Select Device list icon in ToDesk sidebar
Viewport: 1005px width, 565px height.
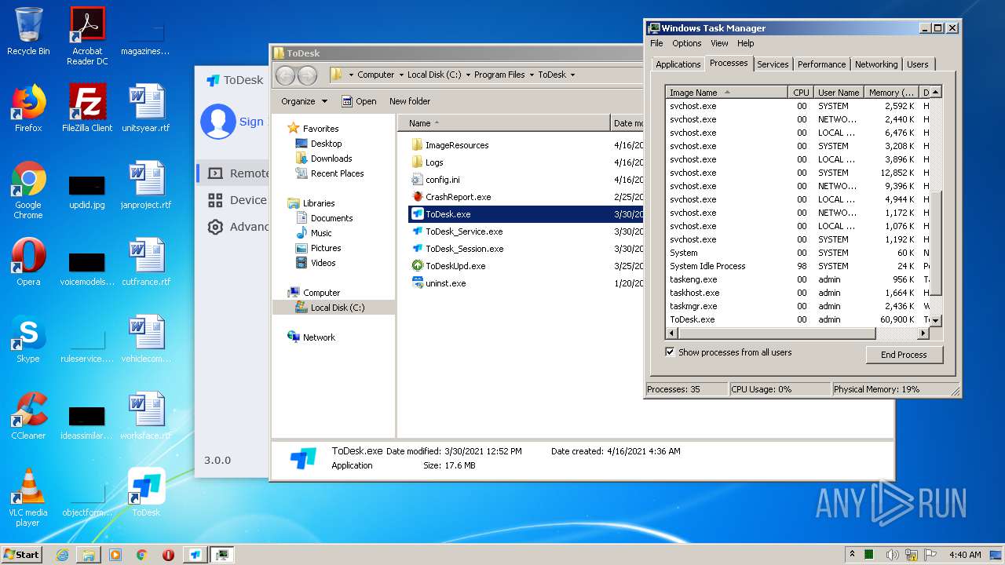coord(215,200)
